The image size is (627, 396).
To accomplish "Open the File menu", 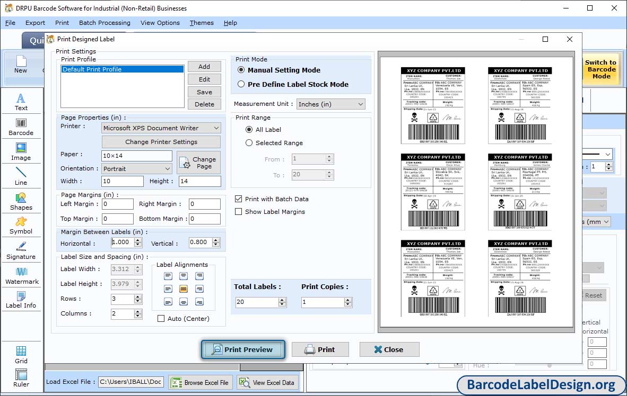I will coord(11,23).
